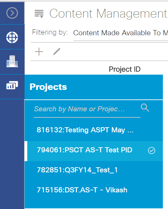Viewport: 168px width, 209px height.
Task: Click the Content Management page title
Action: (108, 14)
